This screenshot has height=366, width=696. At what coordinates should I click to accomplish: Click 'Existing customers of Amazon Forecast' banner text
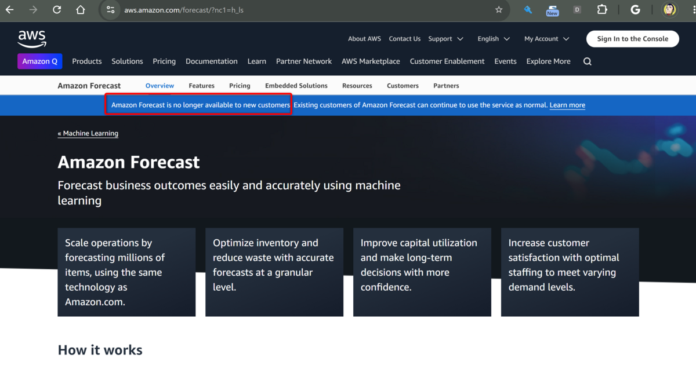pyautogui.click(x=420, y=105)
